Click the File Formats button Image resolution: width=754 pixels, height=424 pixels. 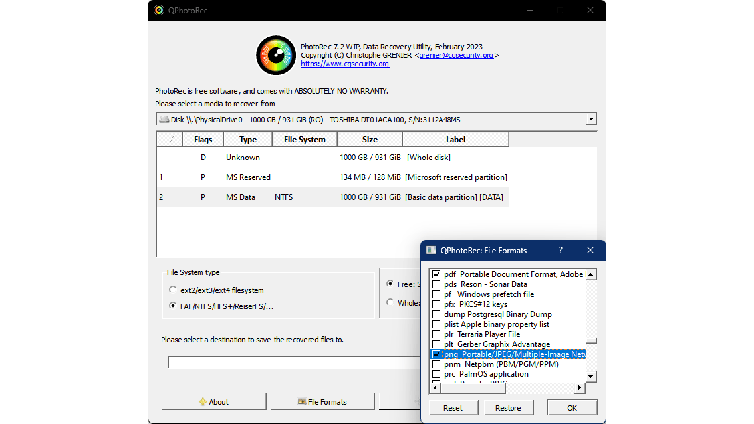click(322, 401)
